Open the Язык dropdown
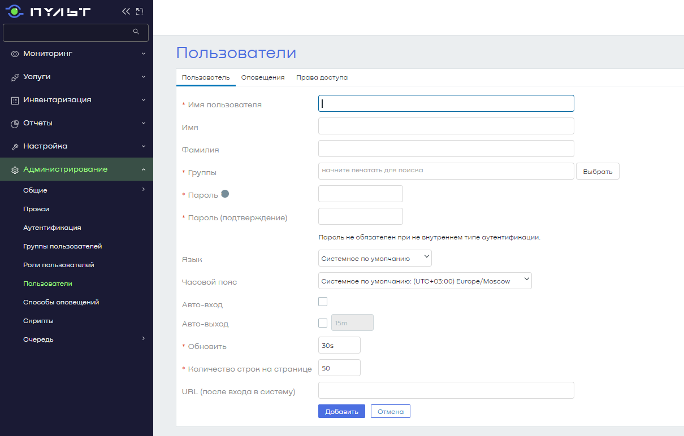This screenshot has height=436, width=684. (375, 258)
